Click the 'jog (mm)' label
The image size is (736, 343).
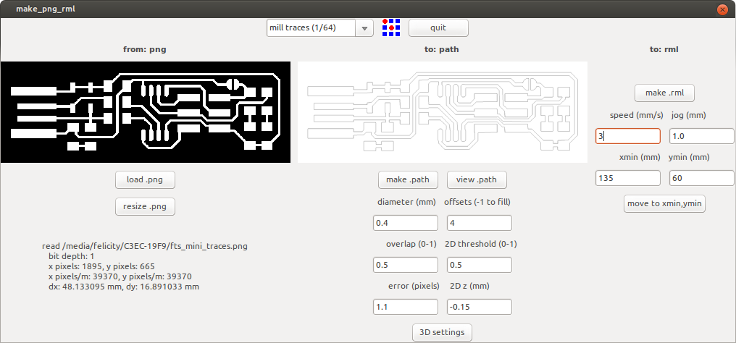(689, 115)
